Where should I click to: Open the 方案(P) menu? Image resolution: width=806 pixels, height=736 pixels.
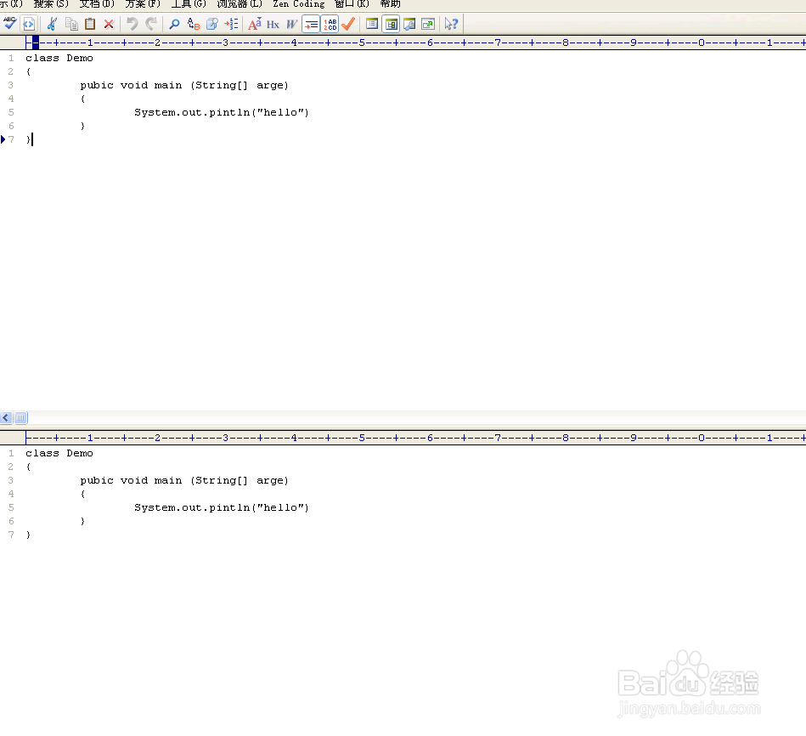tap(143, 4)
